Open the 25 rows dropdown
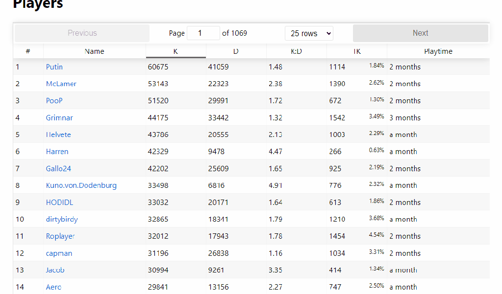Image resolution: width=502 pixels, height=294 pixels. [x=309, y=33]
